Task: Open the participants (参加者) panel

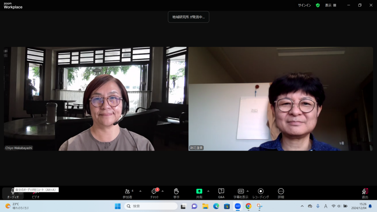Action: pyautogui.click(x=127, y=193)
